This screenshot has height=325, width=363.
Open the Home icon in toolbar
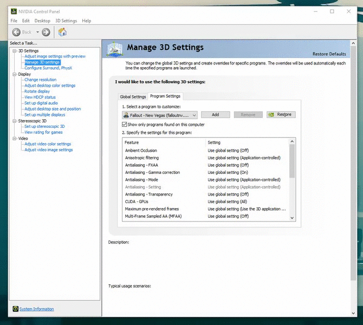(62, 32)
